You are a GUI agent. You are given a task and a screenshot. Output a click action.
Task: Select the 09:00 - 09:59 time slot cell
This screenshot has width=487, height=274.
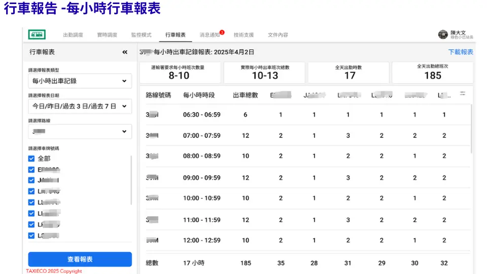pyautogui.click(x=201, y=178)
